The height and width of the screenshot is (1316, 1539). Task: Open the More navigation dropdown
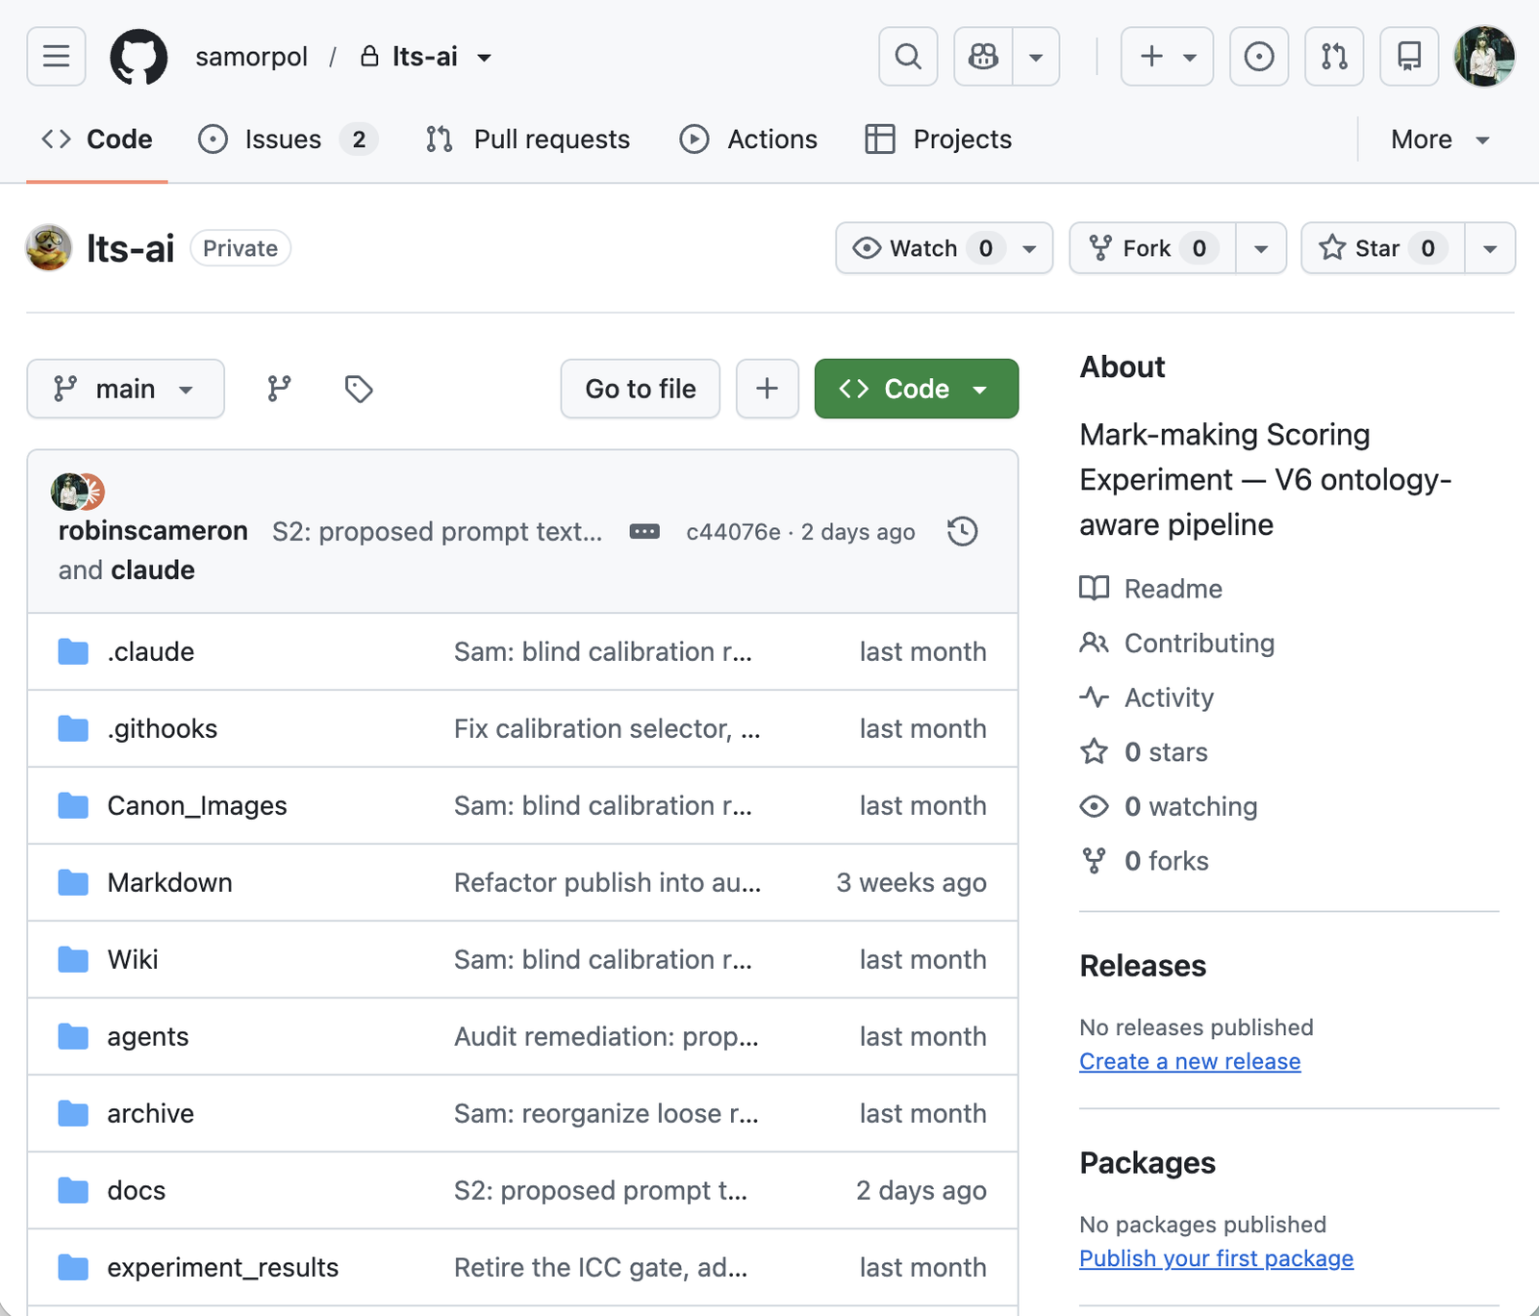(1440, 139)
